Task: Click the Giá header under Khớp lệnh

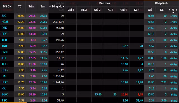Action: click(150, 10)
